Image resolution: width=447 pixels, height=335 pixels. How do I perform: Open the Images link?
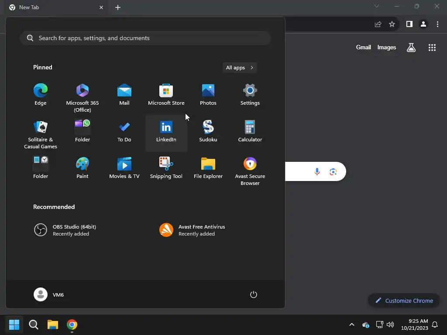[x=387, y=47]
